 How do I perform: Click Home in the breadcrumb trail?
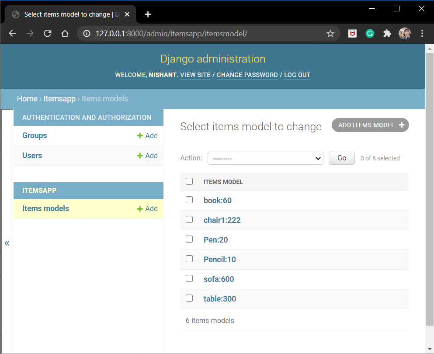click(x=27, y=99)
